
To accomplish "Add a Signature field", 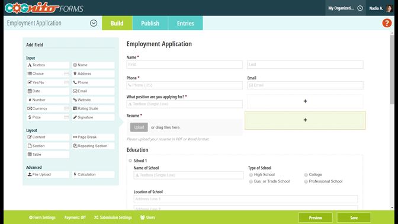I will point(93,117).
